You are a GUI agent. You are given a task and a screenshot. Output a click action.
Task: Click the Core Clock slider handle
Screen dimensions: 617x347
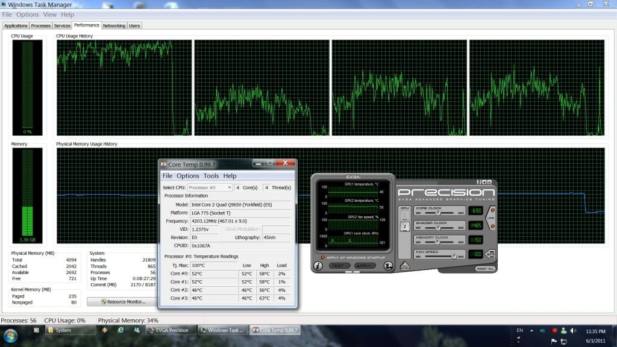coord(438,213)
